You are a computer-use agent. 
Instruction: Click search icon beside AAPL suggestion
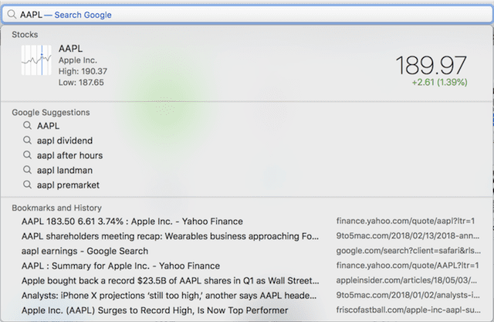tap(27, 126)
